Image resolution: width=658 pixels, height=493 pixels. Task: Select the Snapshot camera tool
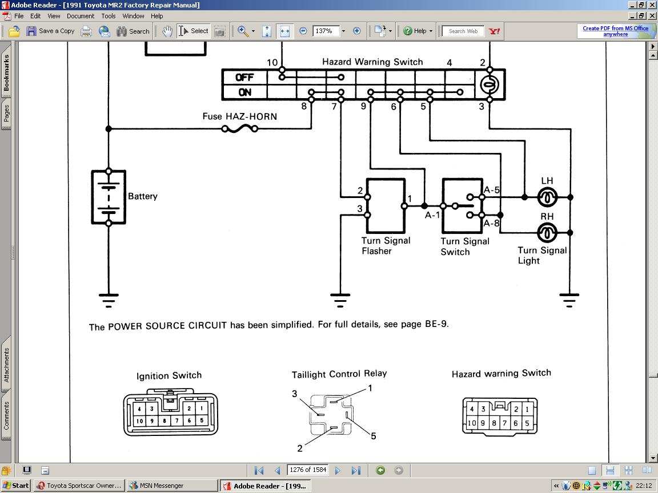(219, 31)
